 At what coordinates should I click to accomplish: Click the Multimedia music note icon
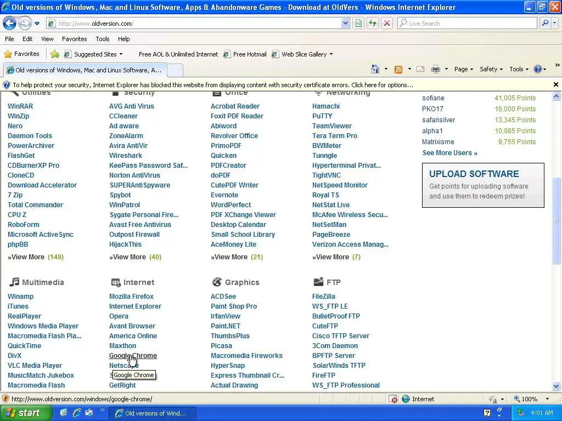(x=14, y=282)
